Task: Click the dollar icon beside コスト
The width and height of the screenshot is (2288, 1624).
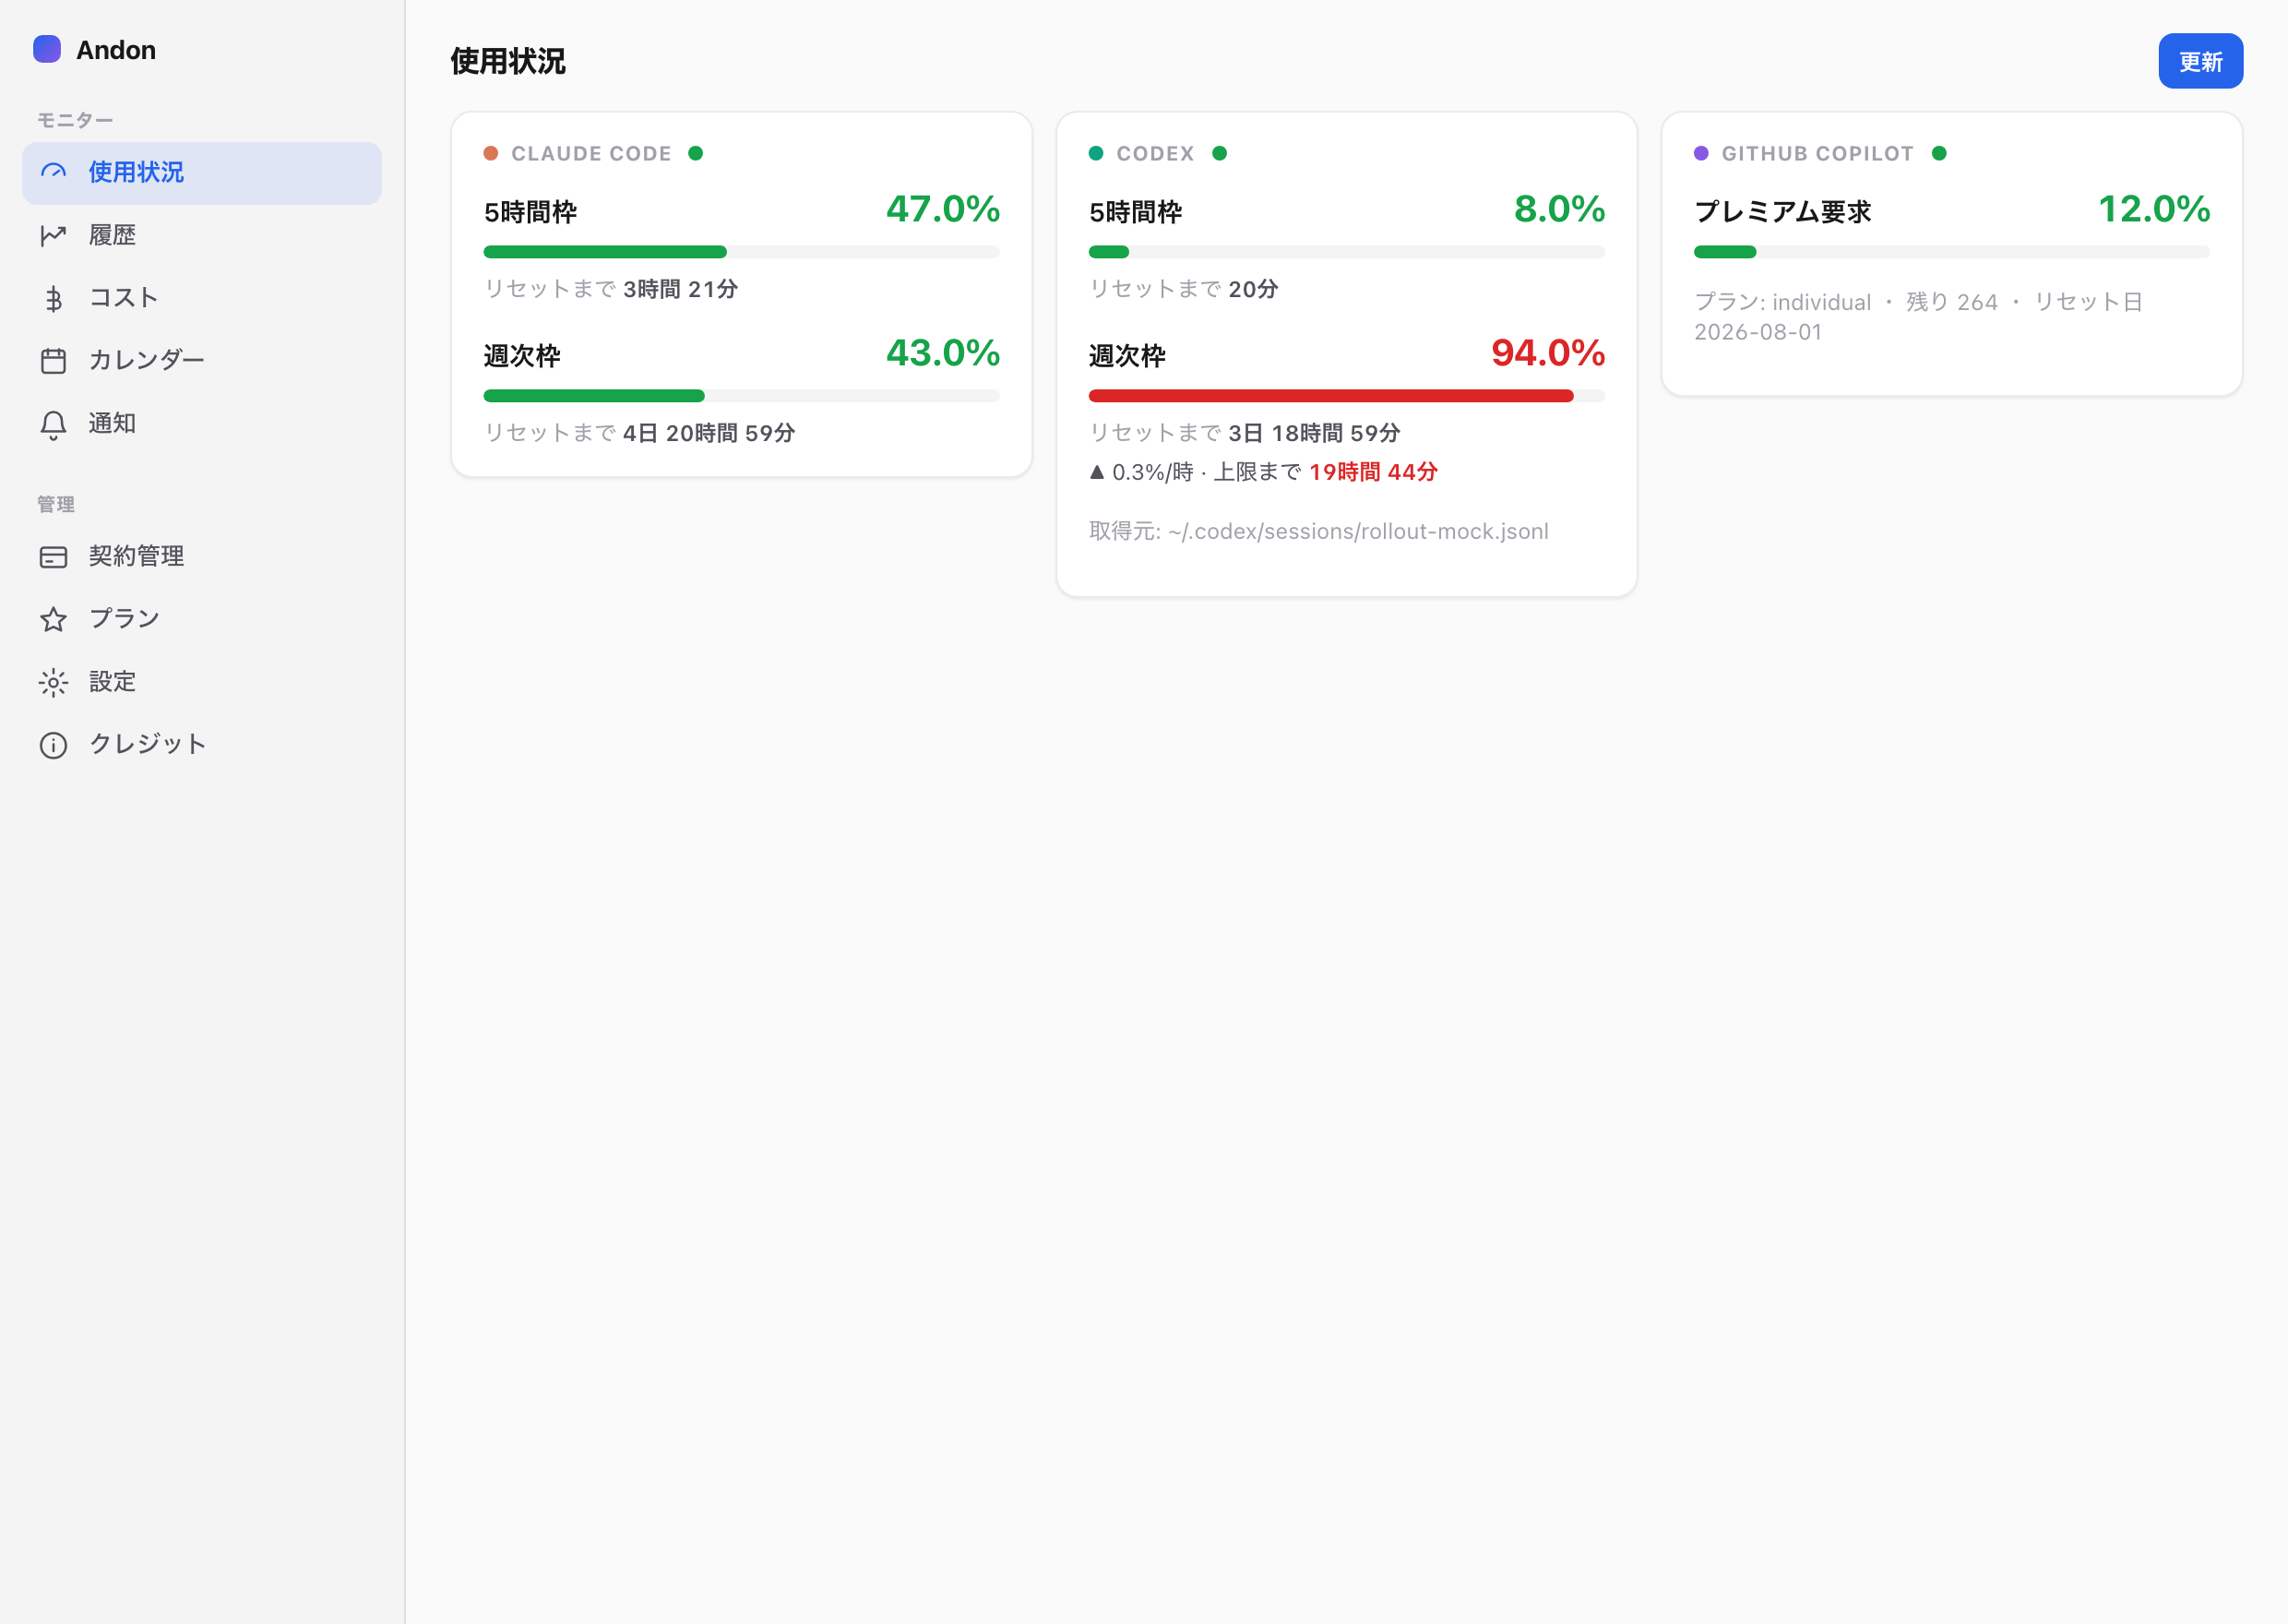Action: tap(53, 298)
